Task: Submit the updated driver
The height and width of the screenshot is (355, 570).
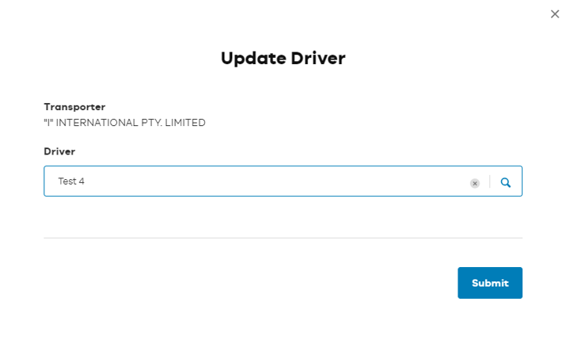Action: click(489, 283)
